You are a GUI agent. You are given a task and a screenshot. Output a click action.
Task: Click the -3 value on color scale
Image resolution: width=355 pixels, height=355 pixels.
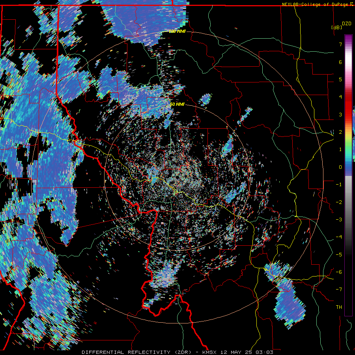(x=339, y=220)
